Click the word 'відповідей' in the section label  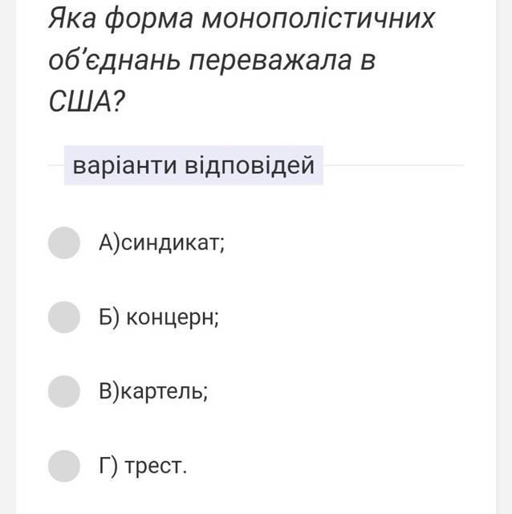(250, 166)
